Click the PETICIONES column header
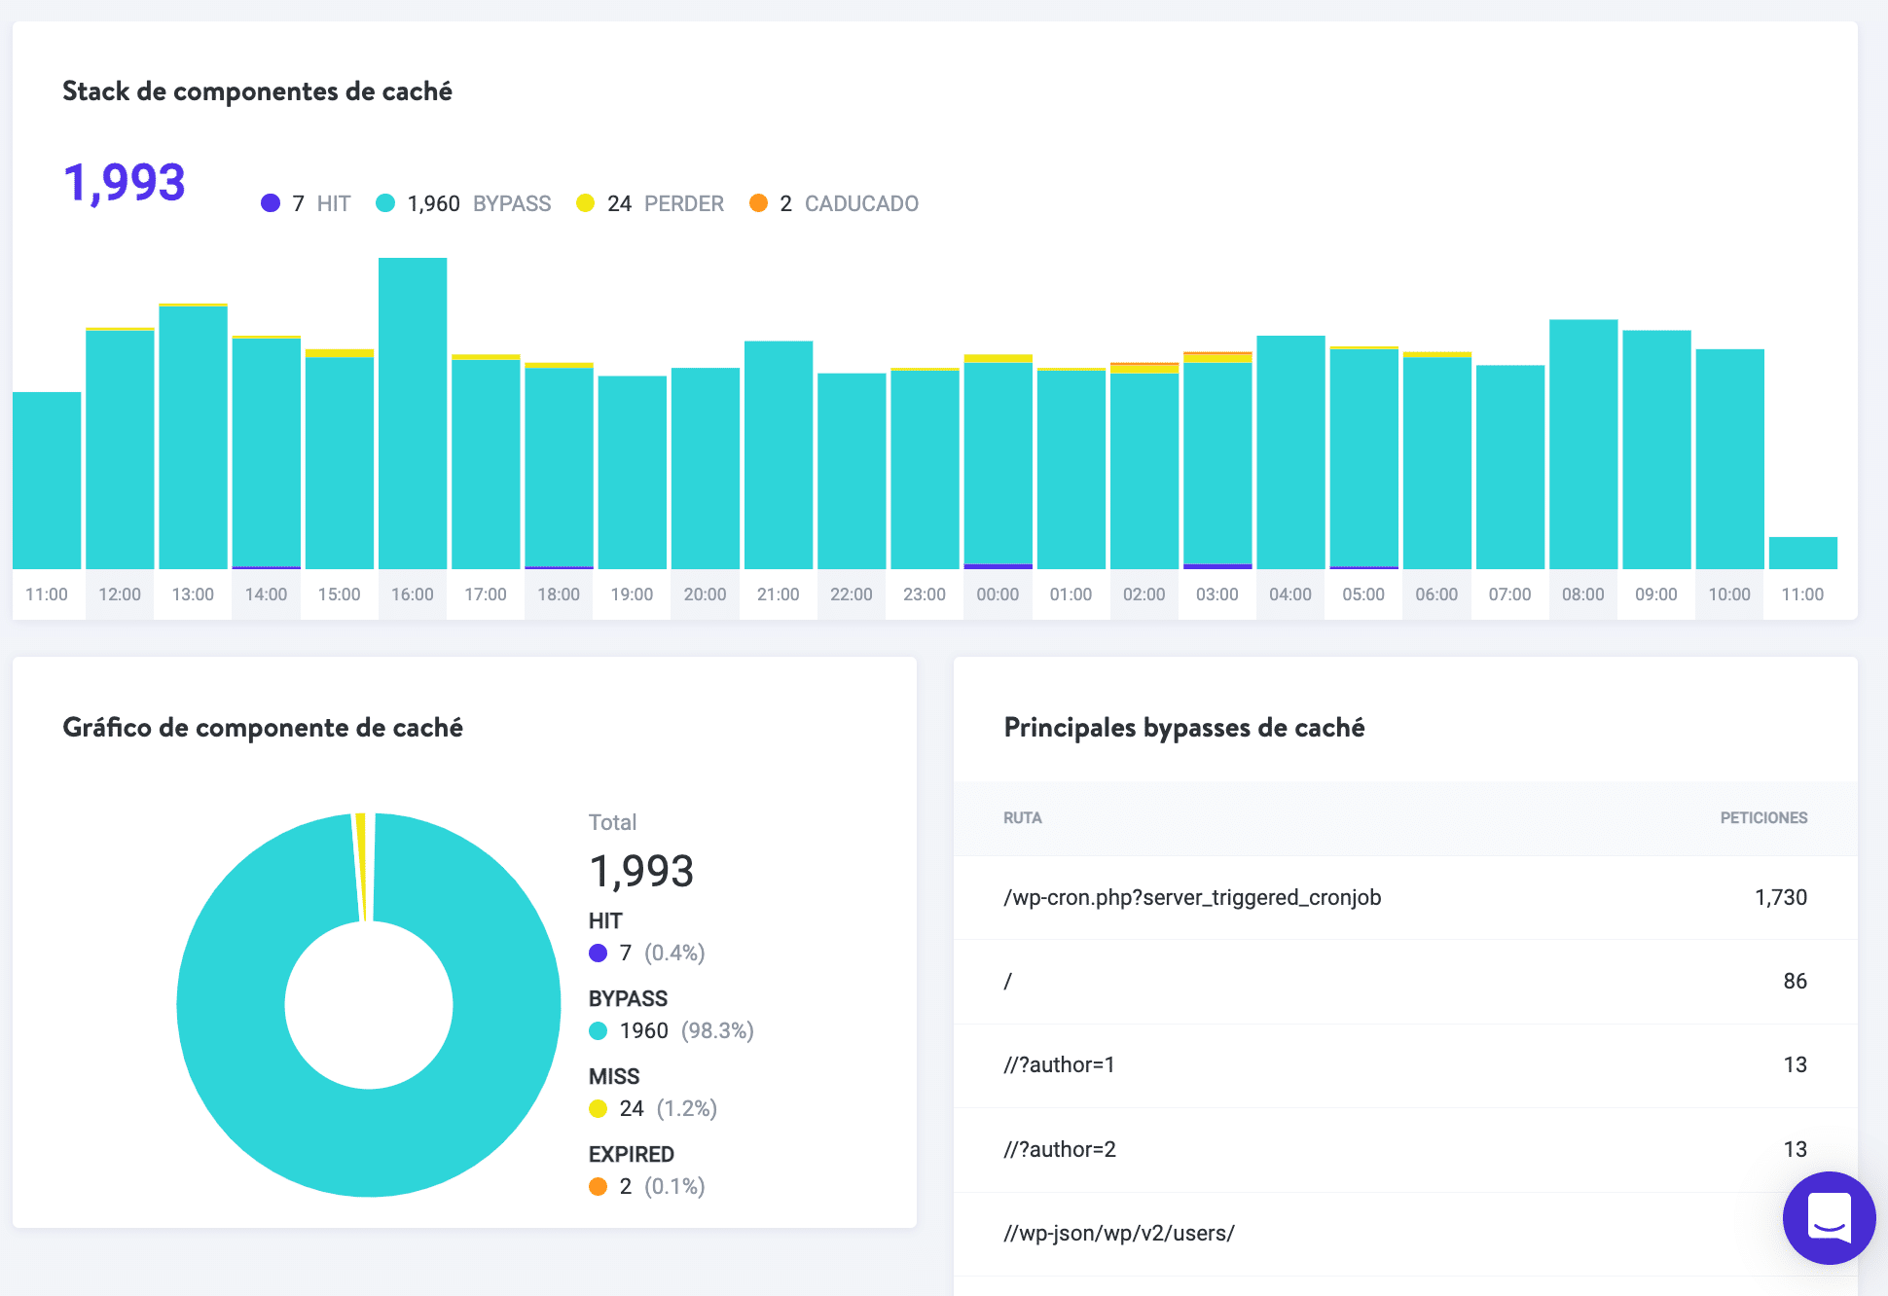The height and width of the screenshot is (1296, 1888). coord(1762,818)
